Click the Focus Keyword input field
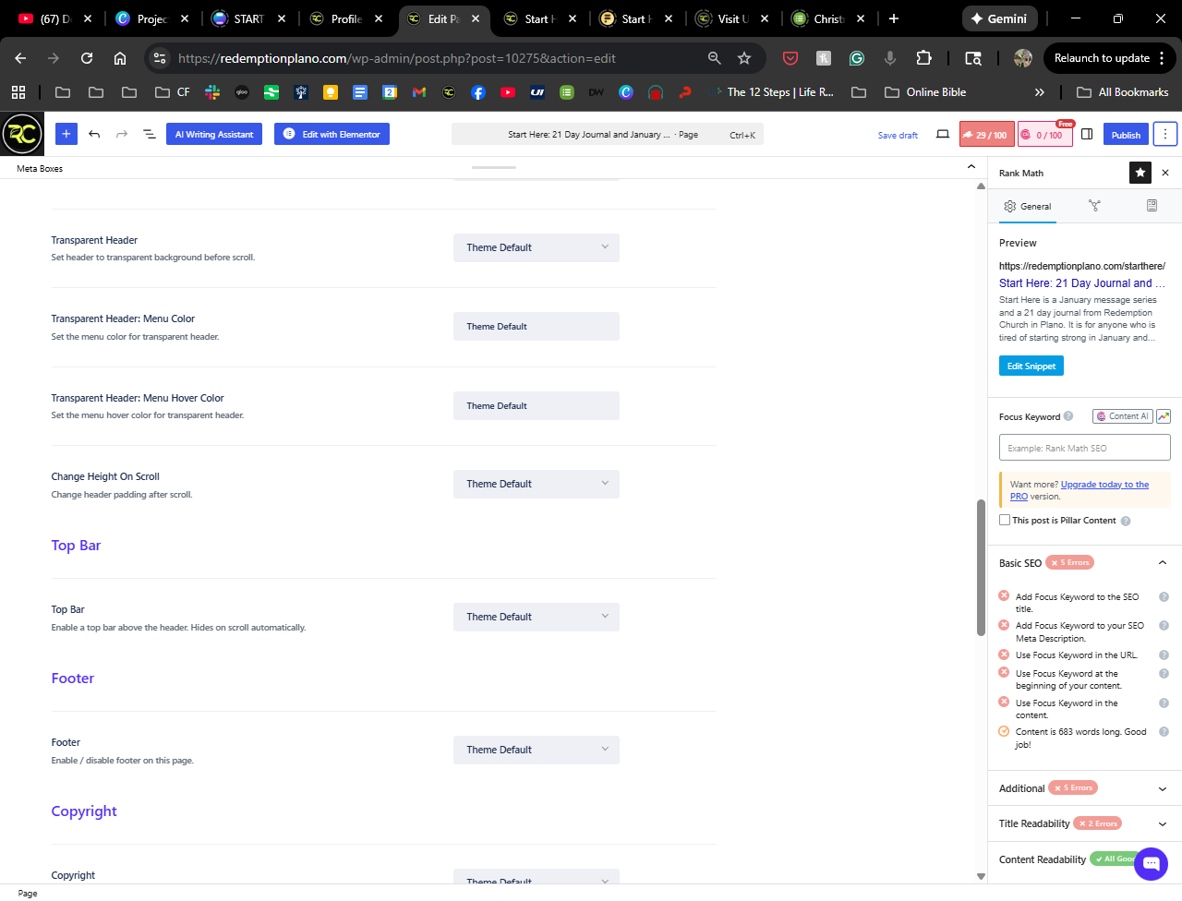 point(1084,448)
